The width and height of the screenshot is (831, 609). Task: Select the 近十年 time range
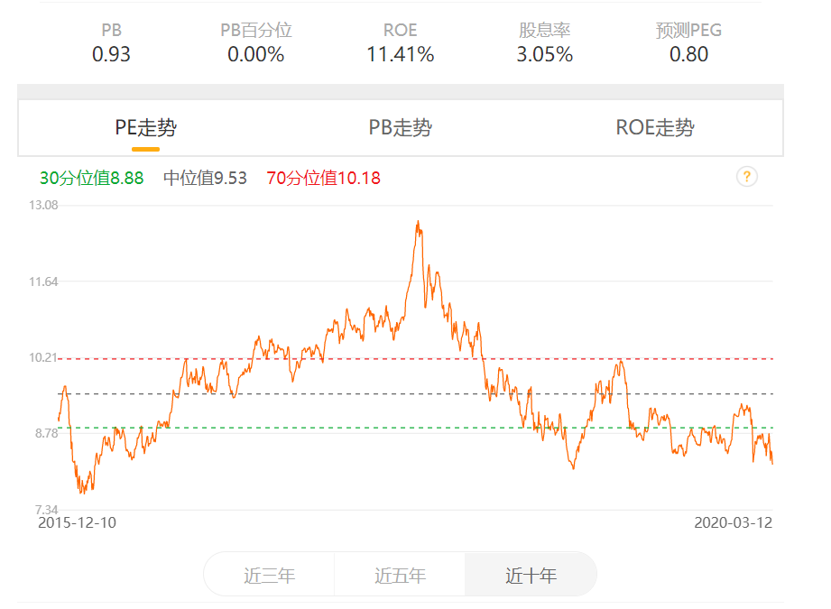[x=531, y=574]
